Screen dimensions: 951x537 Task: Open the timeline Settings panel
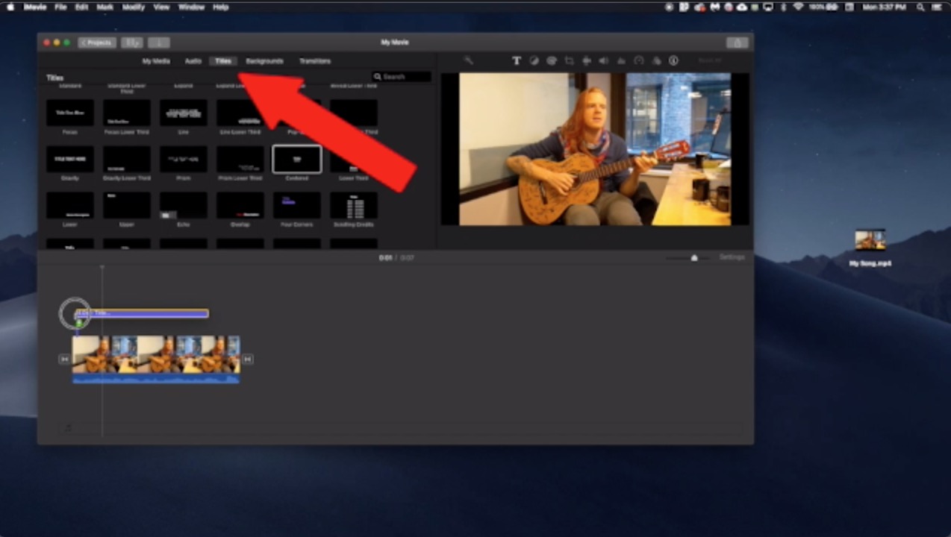[732, 257]
